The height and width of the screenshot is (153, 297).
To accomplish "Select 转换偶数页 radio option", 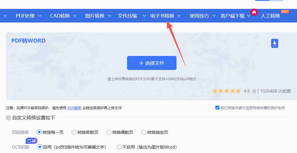I will [109, 132].
